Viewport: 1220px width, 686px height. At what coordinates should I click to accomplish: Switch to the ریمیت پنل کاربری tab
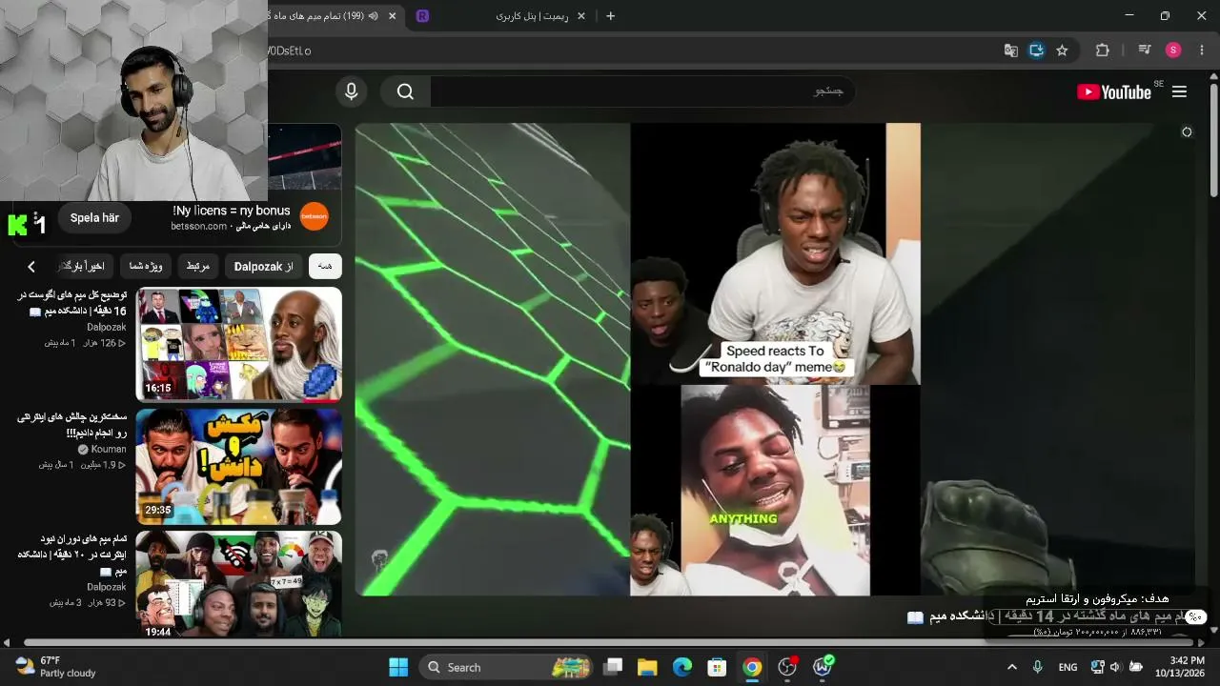[503, 16]
